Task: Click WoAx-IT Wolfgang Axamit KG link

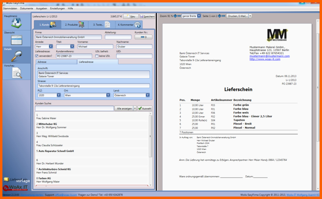Action: click(303, 195)
